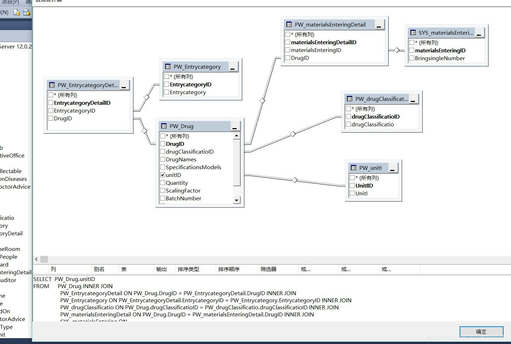511x344 pixels.
Task: Select nteringDetail item in left tree
Action: pyautogui.click(x=16, y=272)
